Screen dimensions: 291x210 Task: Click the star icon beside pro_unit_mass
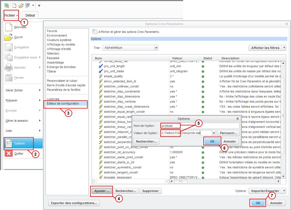[x=101, y=71]
